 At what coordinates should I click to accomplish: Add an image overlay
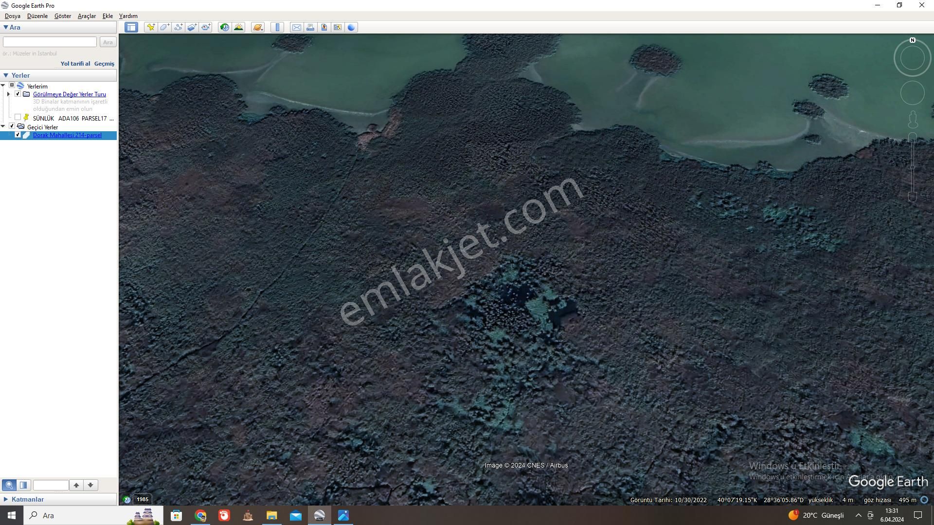[x=192, y=27]
